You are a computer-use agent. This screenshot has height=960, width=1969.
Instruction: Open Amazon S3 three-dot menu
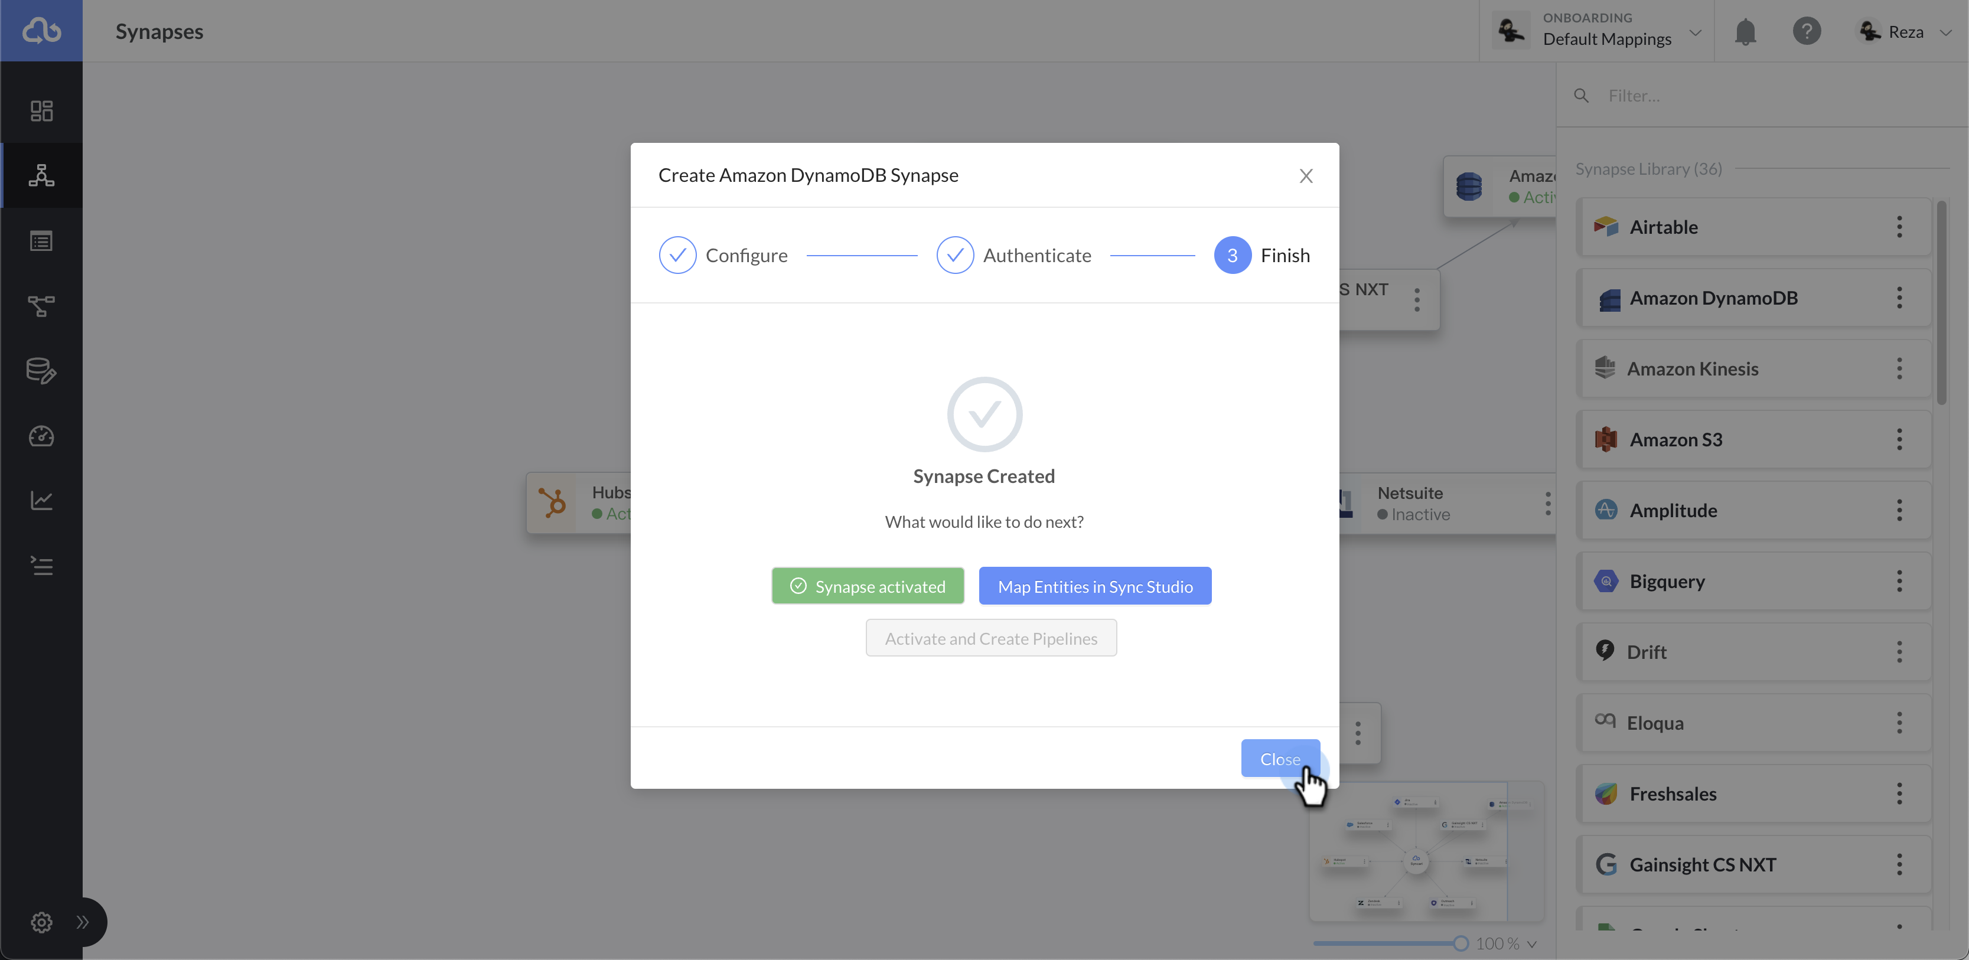[x=1899, y=439]
